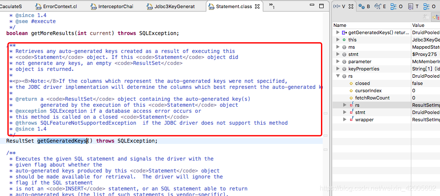Click '@see #execute' Javadoc reference
This screenshot has height=196, width=440.
point(36,21)
